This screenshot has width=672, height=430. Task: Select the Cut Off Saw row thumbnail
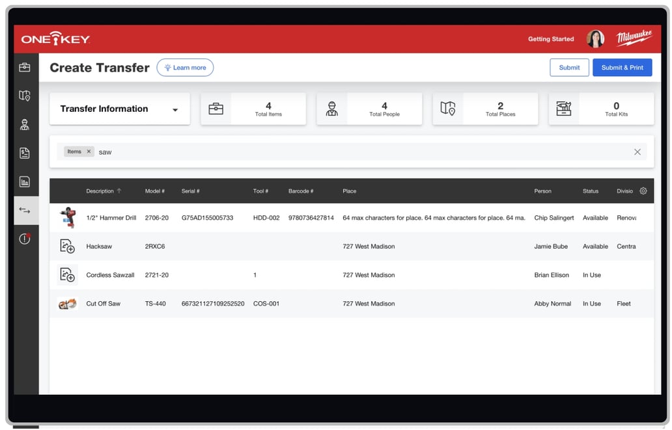pos(67,303)
